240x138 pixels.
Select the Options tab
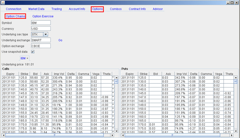[97, 9]
